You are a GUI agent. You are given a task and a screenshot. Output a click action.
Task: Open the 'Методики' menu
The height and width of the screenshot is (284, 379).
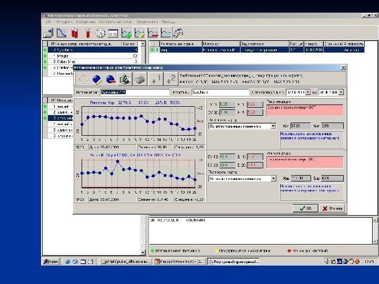coord(64,22)
